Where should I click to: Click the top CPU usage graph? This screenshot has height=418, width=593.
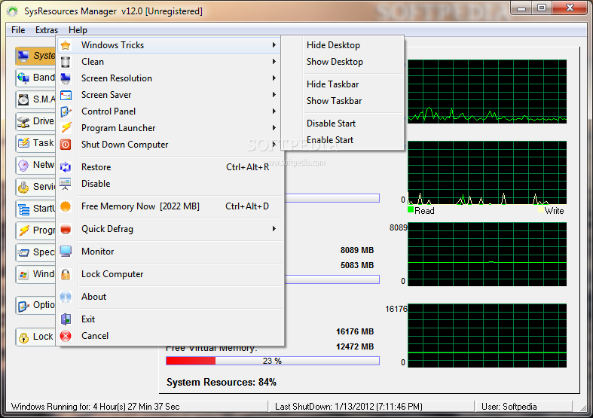(x=487, y=91)
